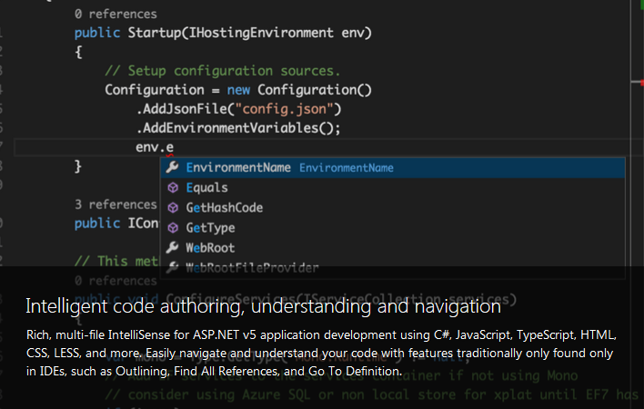644x409 pixels.
Task: Open "0 references" lens above Startup constructor
Action: pos(116,15)
